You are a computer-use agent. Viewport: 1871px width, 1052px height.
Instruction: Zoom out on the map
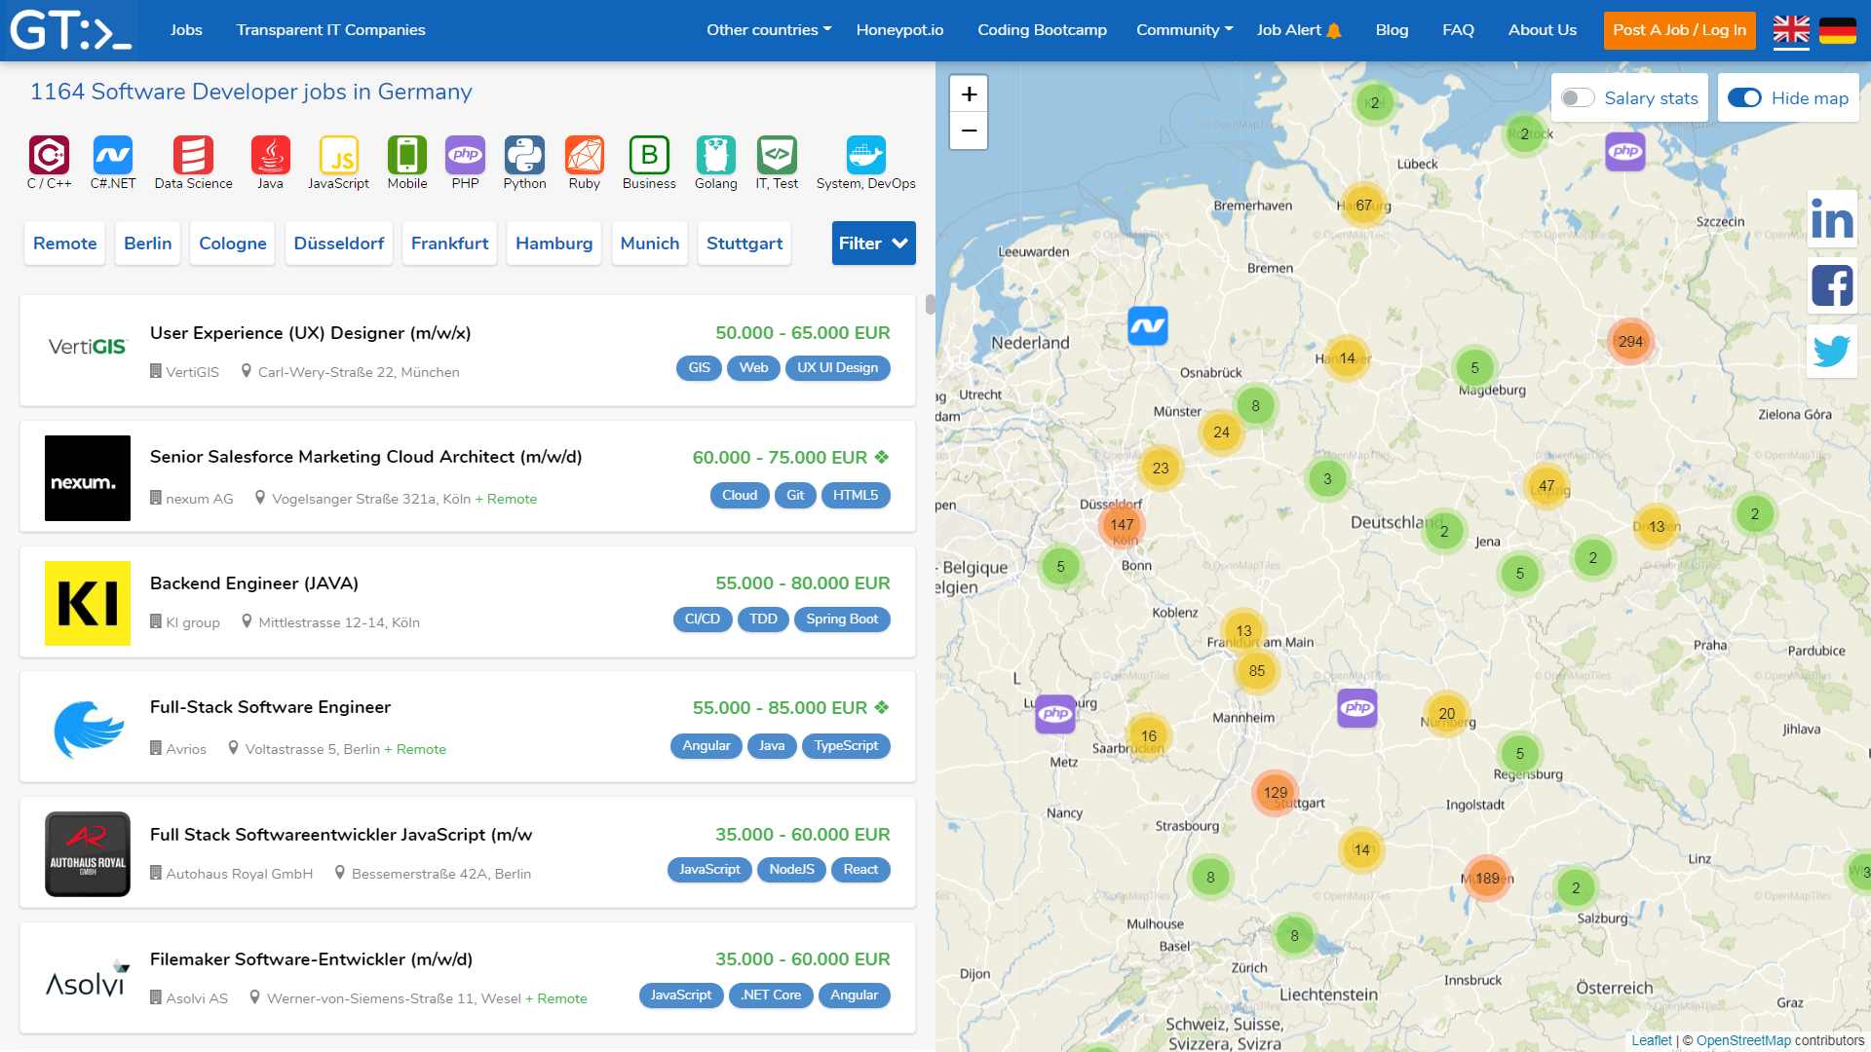969,131
